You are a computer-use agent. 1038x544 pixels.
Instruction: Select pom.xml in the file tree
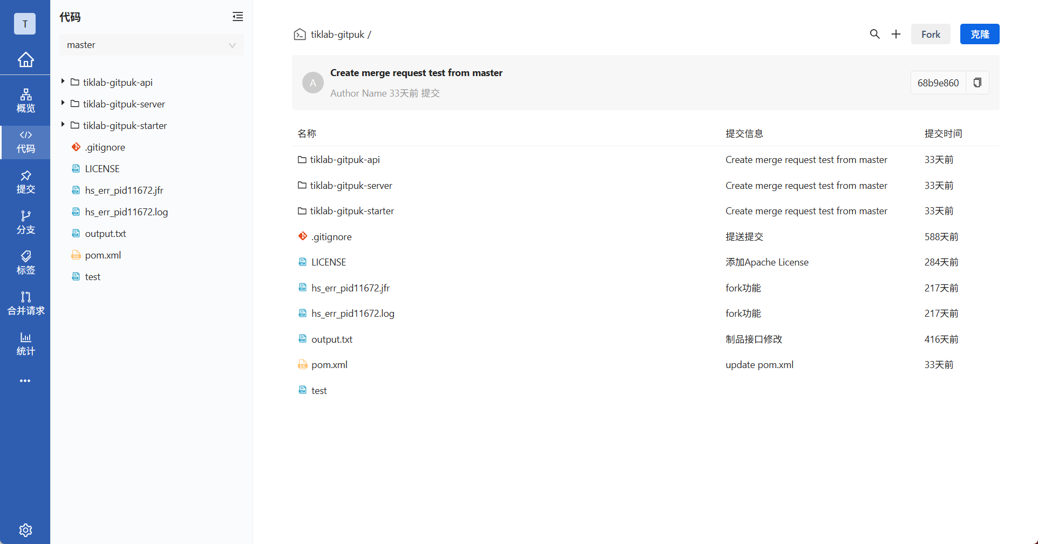103,255
